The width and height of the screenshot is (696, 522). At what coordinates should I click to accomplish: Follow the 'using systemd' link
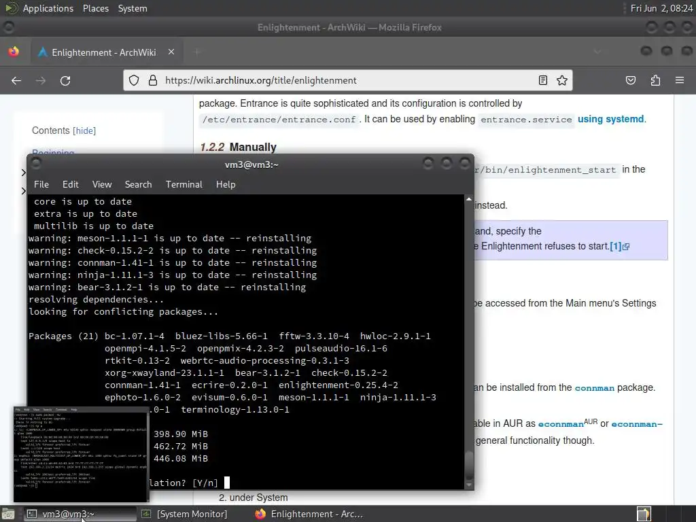[610, 119]
